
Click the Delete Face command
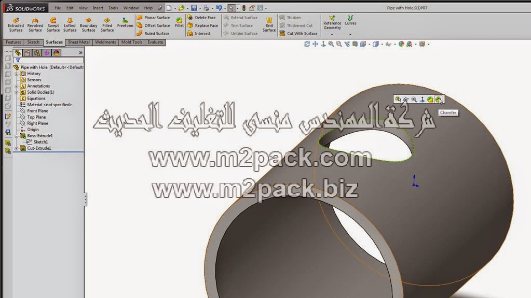[x=201, y=18]
